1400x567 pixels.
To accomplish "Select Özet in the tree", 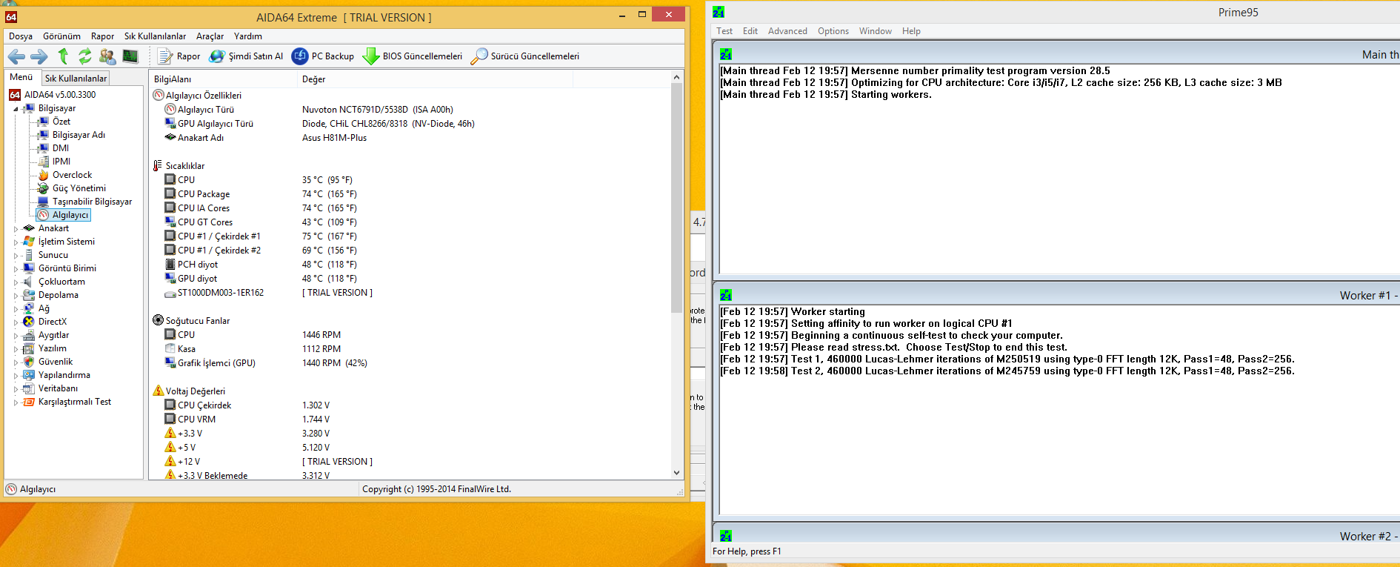I will coord(61,122).
